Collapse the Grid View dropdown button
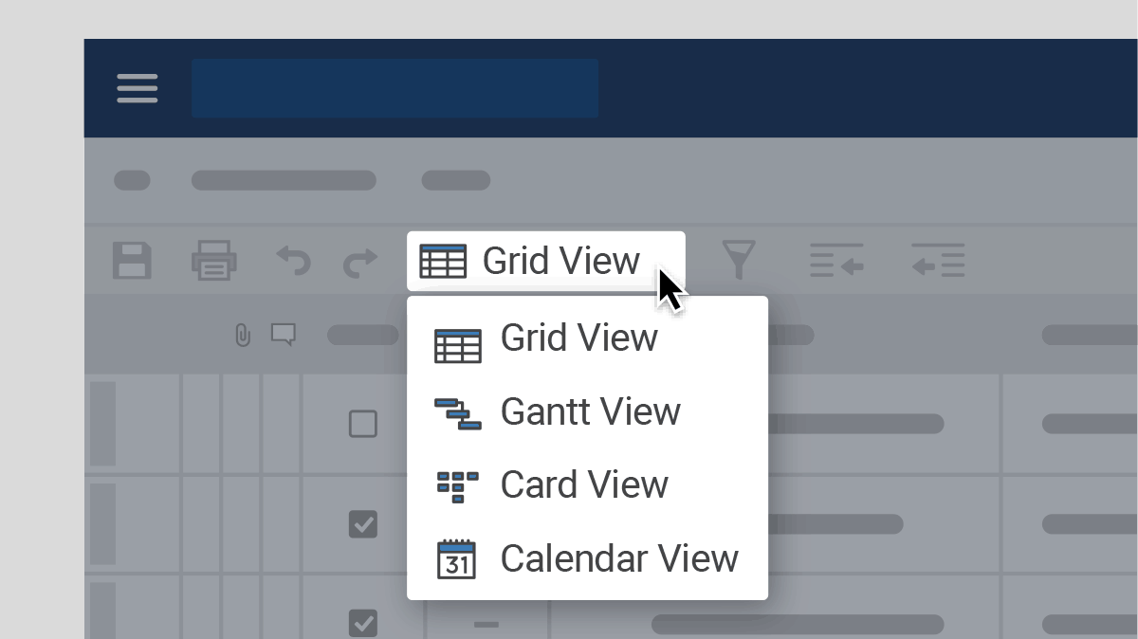 click(545, 261)
